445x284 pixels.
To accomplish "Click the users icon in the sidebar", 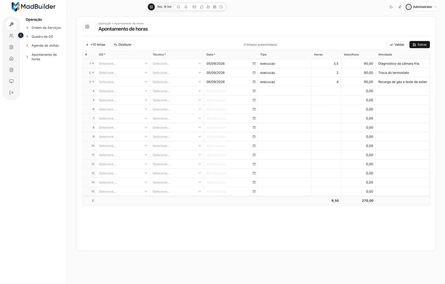I will click(11, 36).
